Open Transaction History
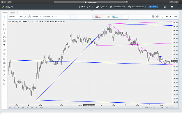182x114 pixels. coord(118,7)
